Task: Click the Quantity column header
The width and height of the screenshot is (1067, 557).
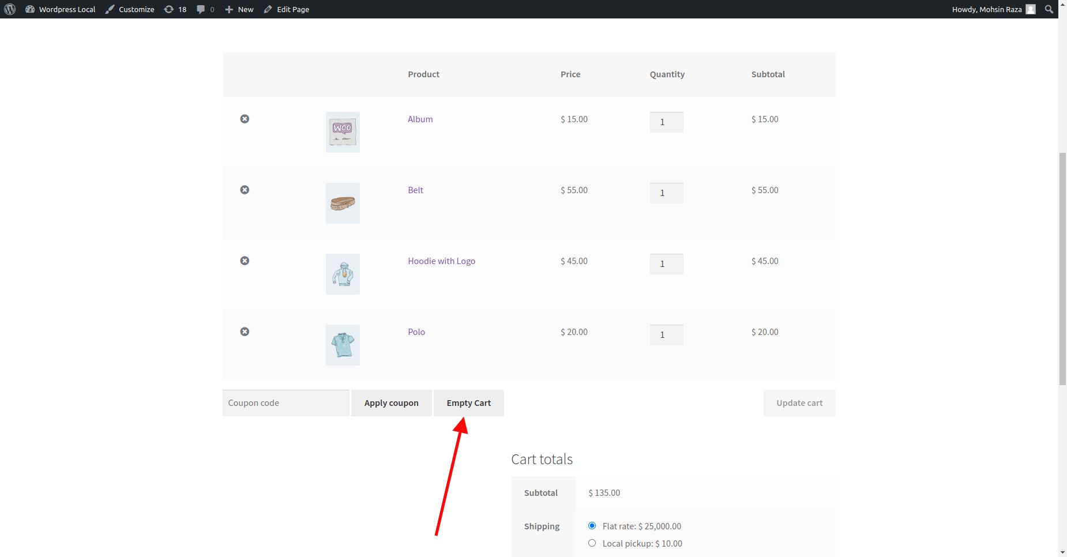Action: [x=667, y=74]
